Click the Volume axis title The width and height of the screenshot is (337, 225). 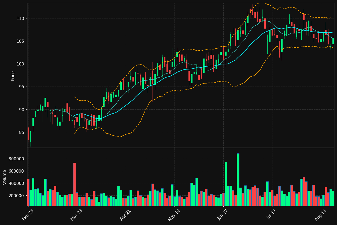pyautogui.click(x=5, y=177)
